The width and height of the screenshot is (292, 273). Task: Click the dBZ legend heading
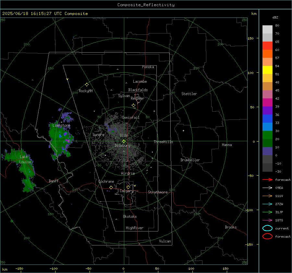point(275,17)
